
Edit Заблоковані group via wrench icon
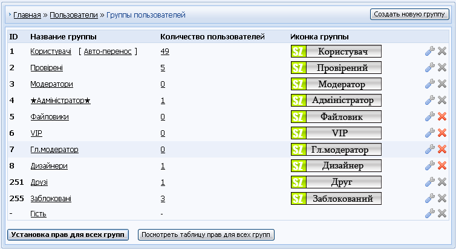430,198
